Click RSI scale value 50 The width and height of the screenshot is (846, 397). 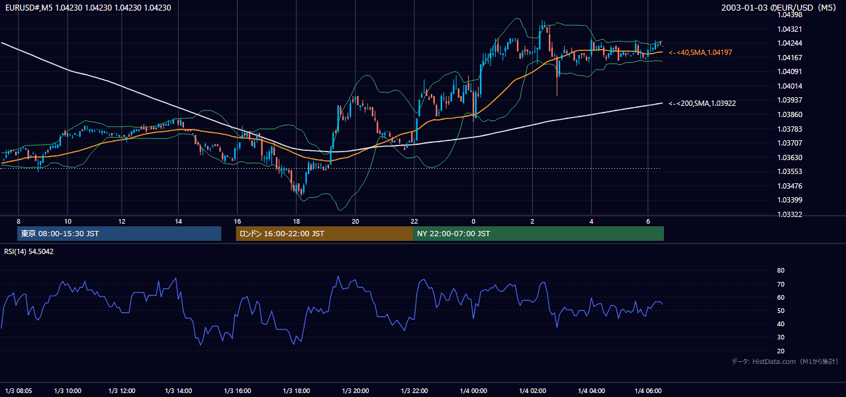(x=780, y=310)
